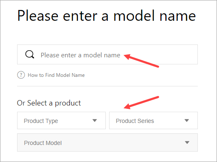The width and height of the screenshot is (217, 162).
Task: Click the Product Series down-arrow icon
Action: pyautogui.click(x=187, y=120)
